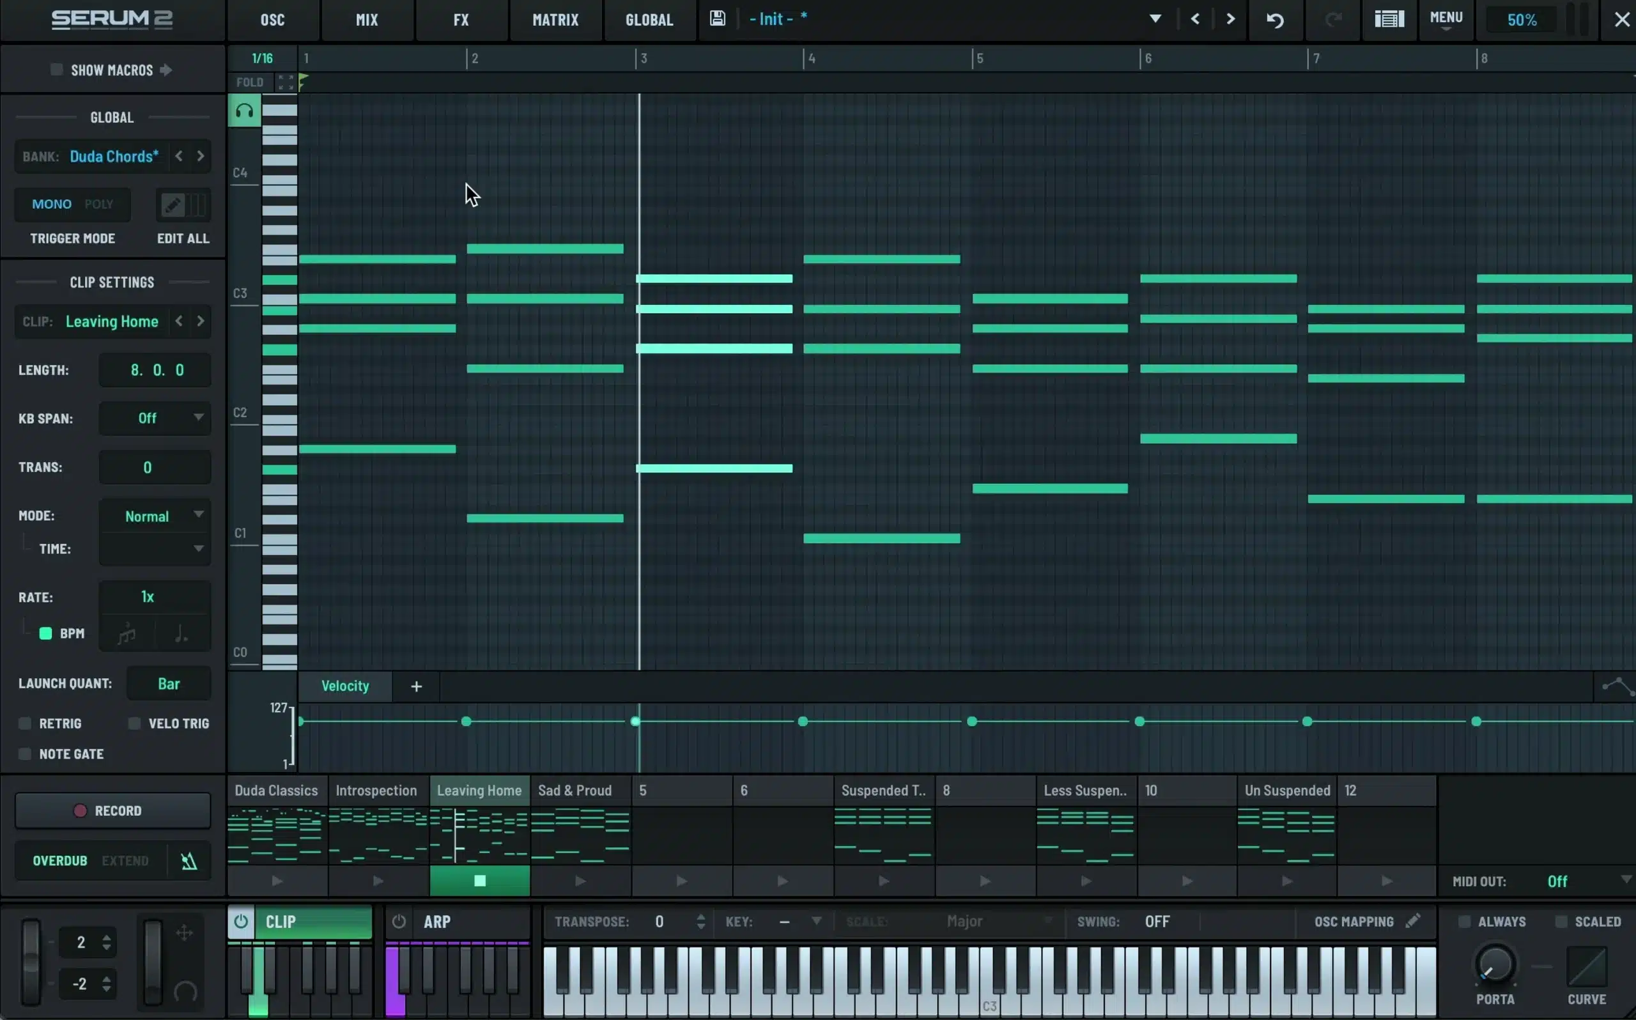
Task: Enable the ALWAYS portamento checkbox
Action: [x=1463, y=922]
